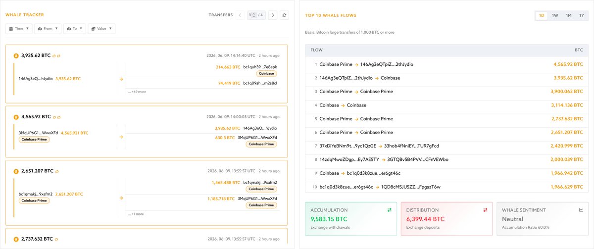
Task: Click Coinbase tag under bc1quh39...7e8epk
Action: click(x=267, y=73)
